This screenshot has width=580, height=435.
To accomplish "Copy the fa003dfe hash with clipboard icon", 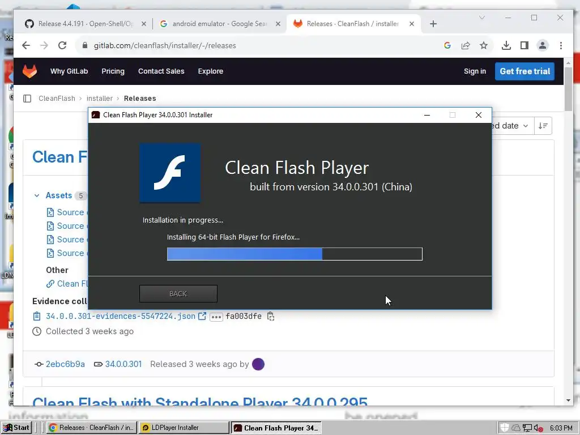I will pyautogui.click(x=271, y=316).
